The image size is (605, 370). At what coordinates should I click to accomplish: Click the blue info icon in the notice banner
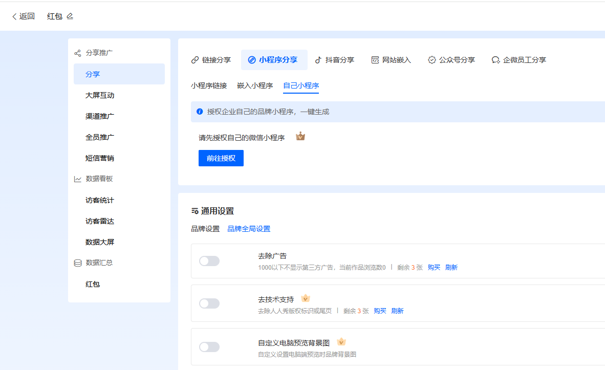(200, 112)
